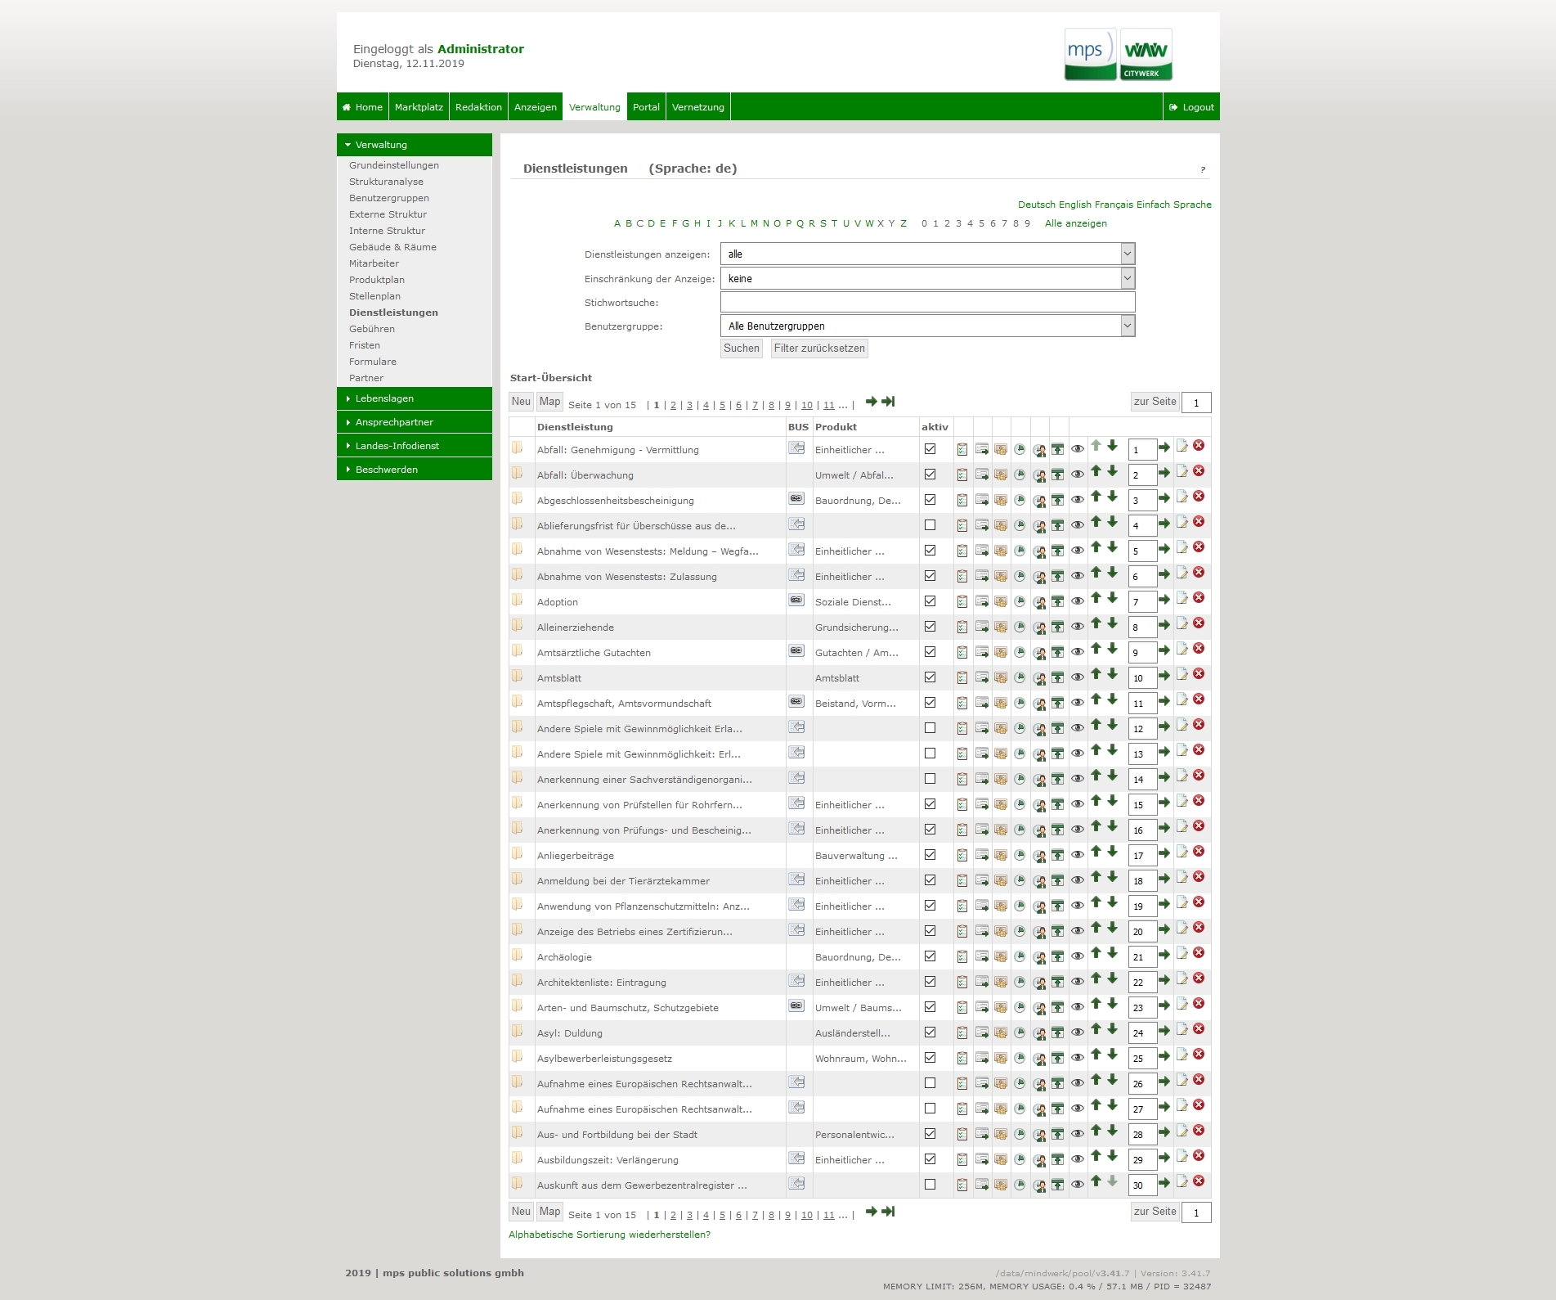Expand the Lebenslagen sidebar section
This screenshot has height=1300, width=1556.
click(x=415, y=398)
